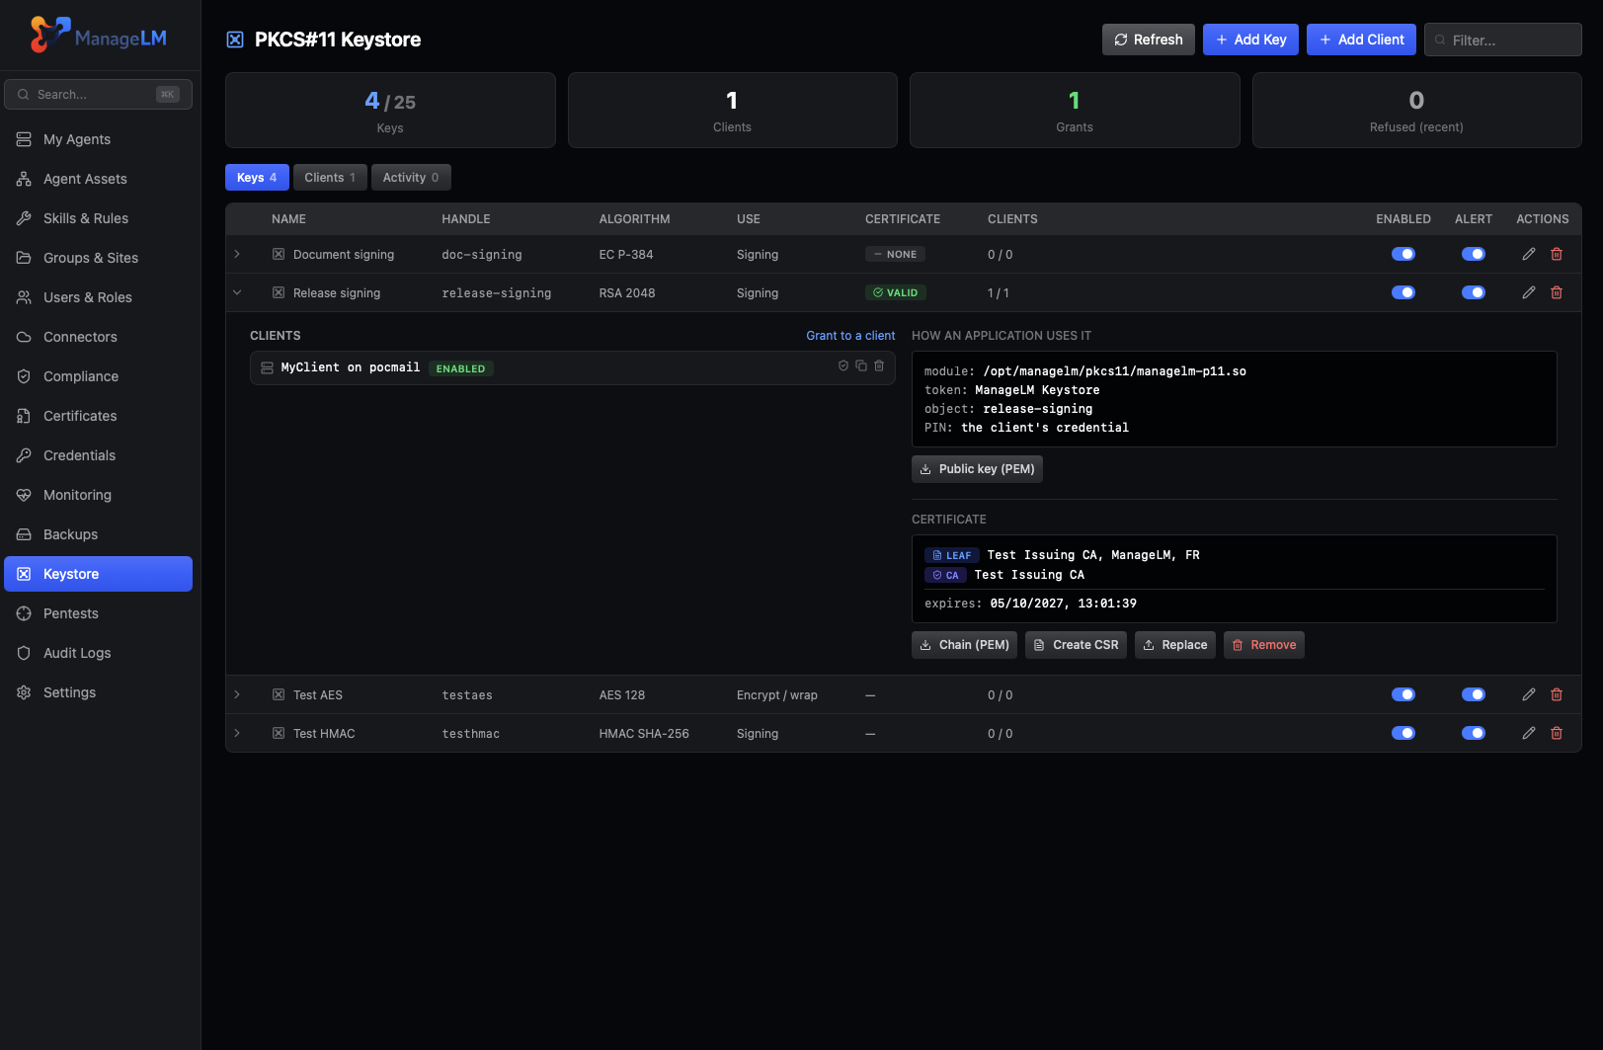1603x1050 pixels.
Task: Click the VALID certificate badge
Action: coord(896,292)
